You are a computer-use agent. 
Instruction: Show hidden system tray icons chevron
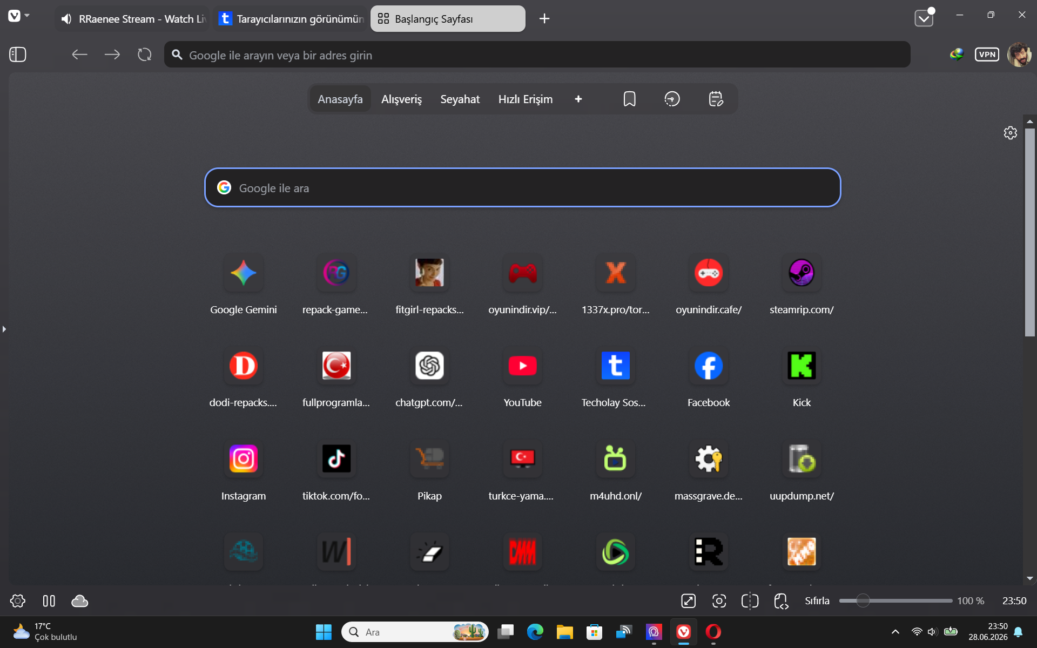(x=895, y=632)
